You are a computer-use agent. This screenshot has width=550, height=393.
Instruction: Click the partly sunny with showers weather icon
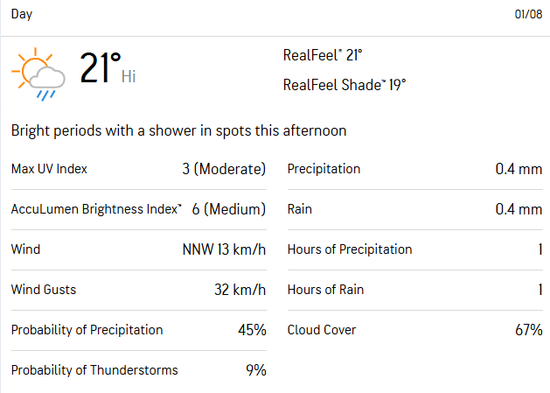[x=38, y=74]
